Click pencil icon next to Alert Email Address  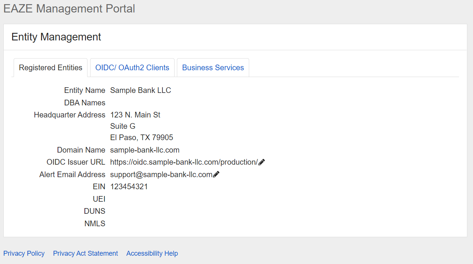click(216, 174)
